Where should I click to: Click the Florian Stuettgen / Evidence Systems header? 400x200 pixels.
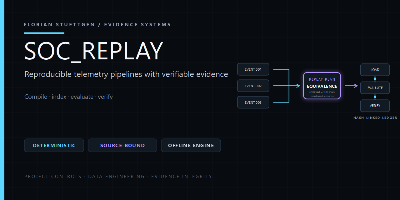point(97,24)
